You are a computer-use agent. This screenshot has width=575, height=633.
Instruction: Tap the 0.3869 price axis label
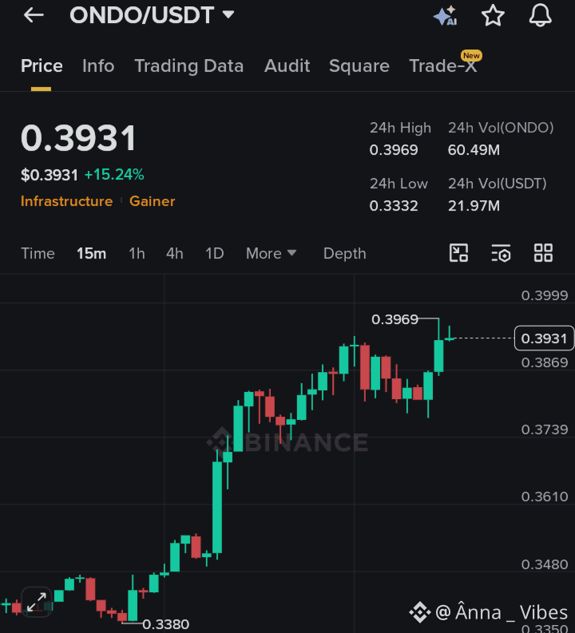click(x=545, y=362)
